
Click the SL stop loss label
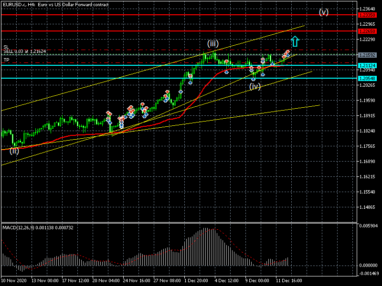coord(6,47)
